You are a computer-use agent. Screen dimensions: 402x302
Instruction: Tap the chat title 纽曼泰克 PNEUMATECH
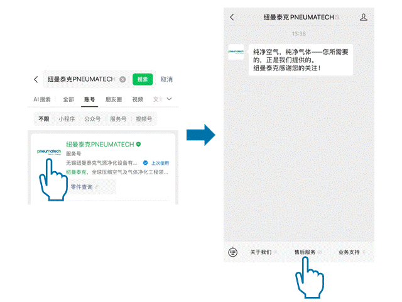pyautogui.click(x=299, y=17)
